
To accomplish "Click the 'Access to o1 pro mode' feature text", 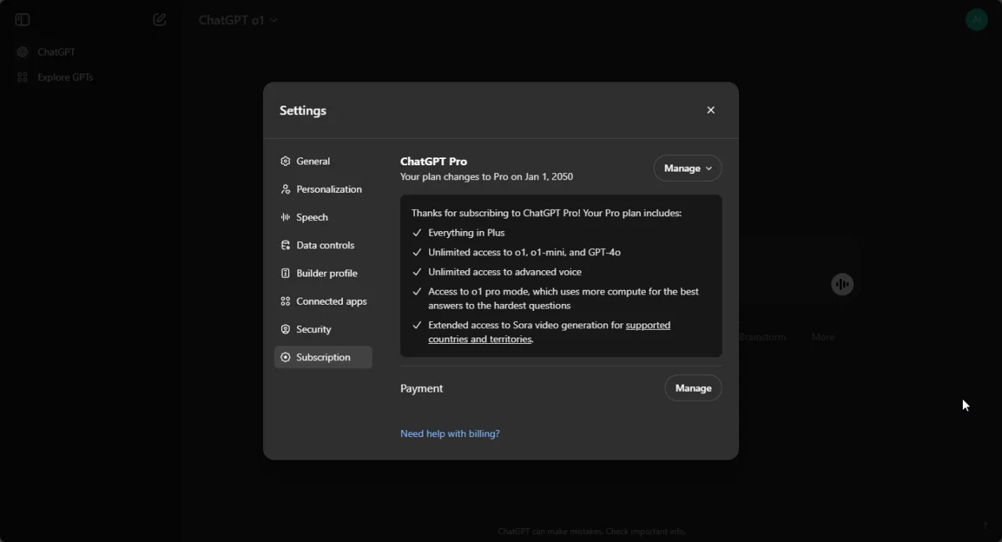I will 564,298.
